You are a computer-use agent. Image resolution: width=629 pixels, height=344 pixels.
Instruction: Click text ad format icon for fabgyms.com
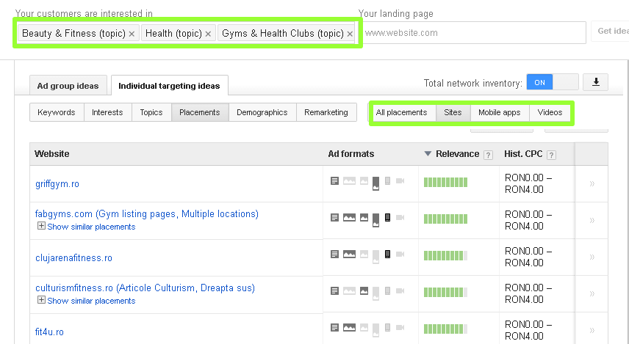point(334,217)
